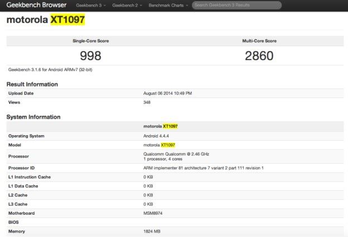Select the 1824 MB memory value

pos(152,231)
